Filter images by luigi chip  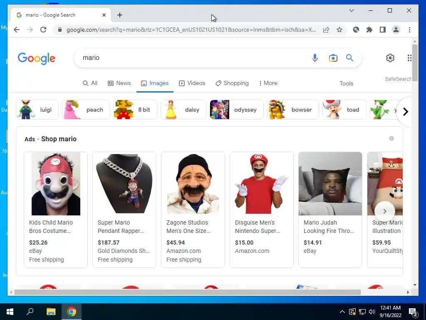click(37, 110)
